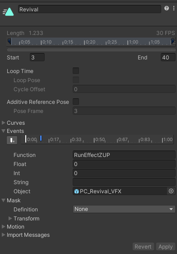Click the timeline zoom scrollbar
The image size is (177, 254).
click(x=91, y=50)
